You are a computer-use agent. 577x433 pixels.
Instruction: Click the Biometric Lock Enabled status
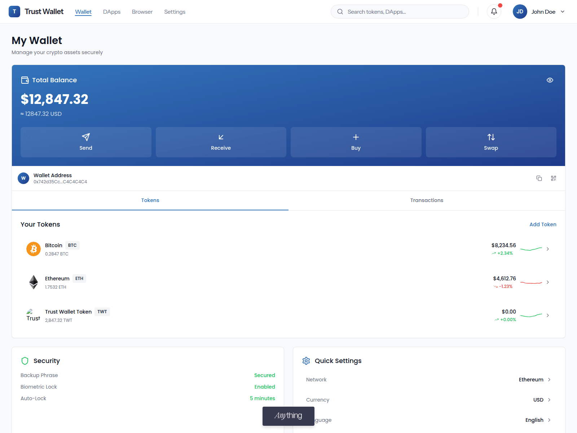[x=265, y=387]
